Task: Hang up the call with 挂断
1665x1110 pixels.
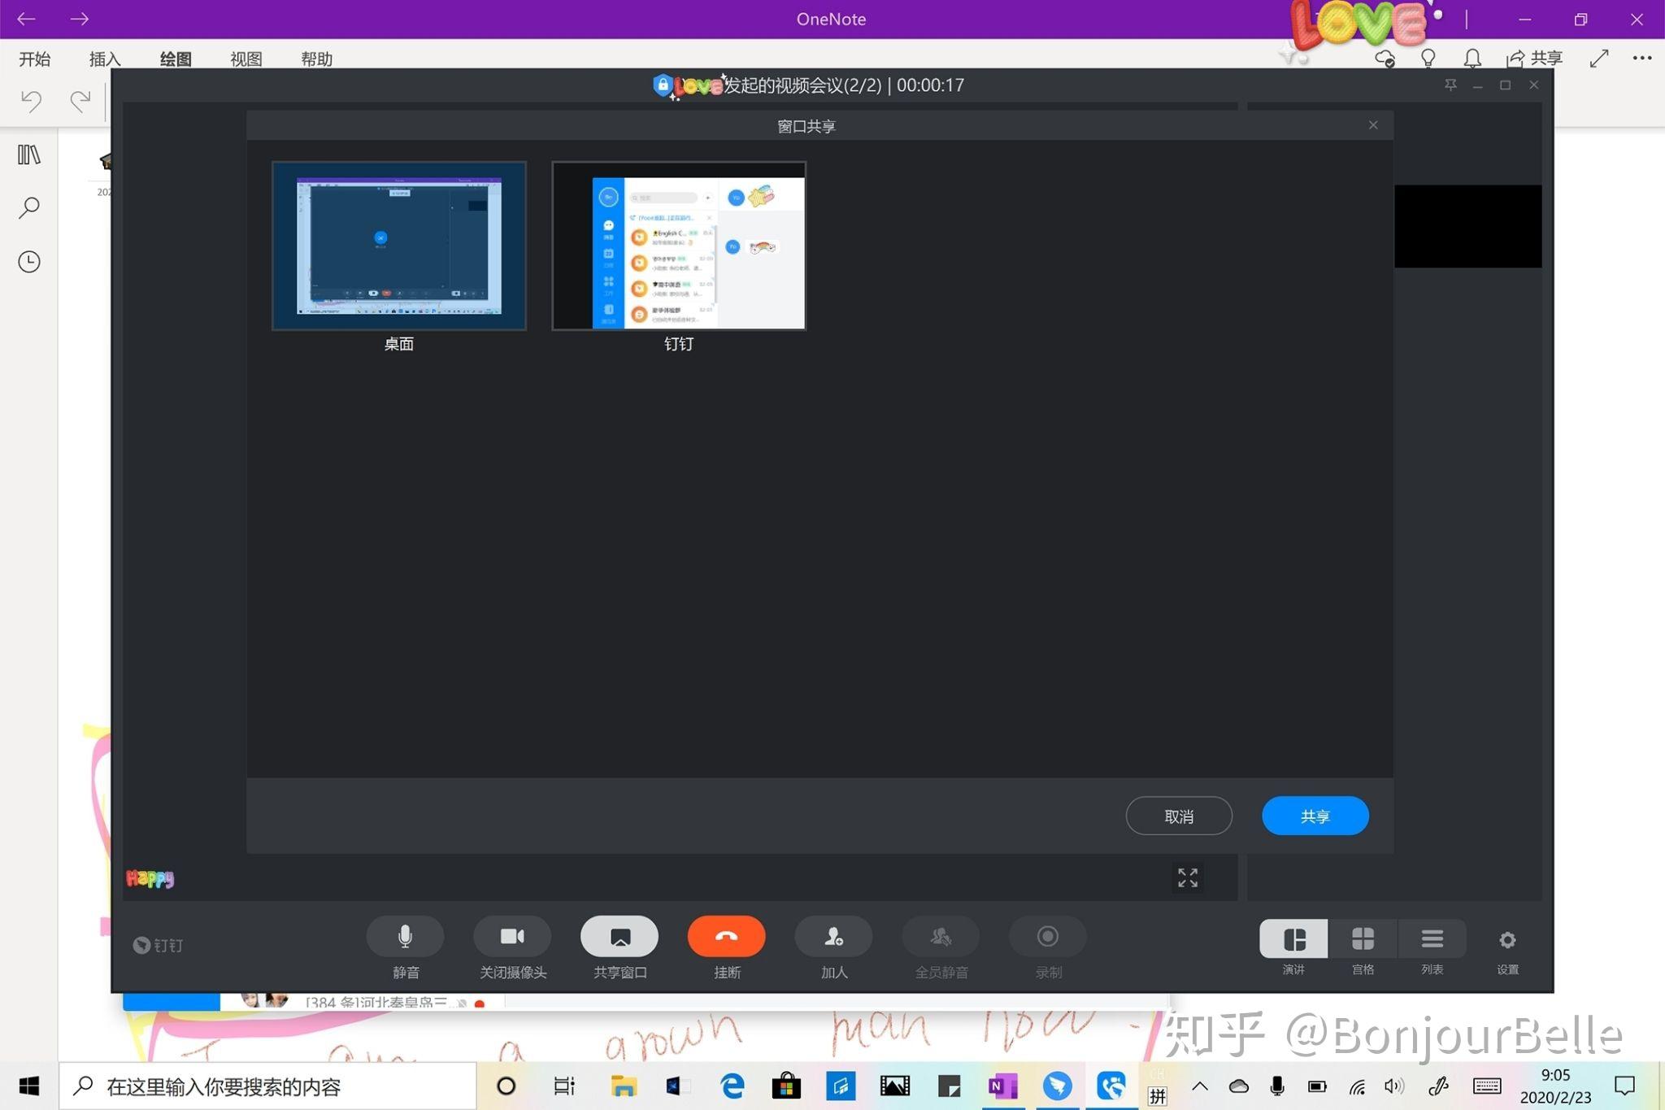Action: tap(726, 937)
